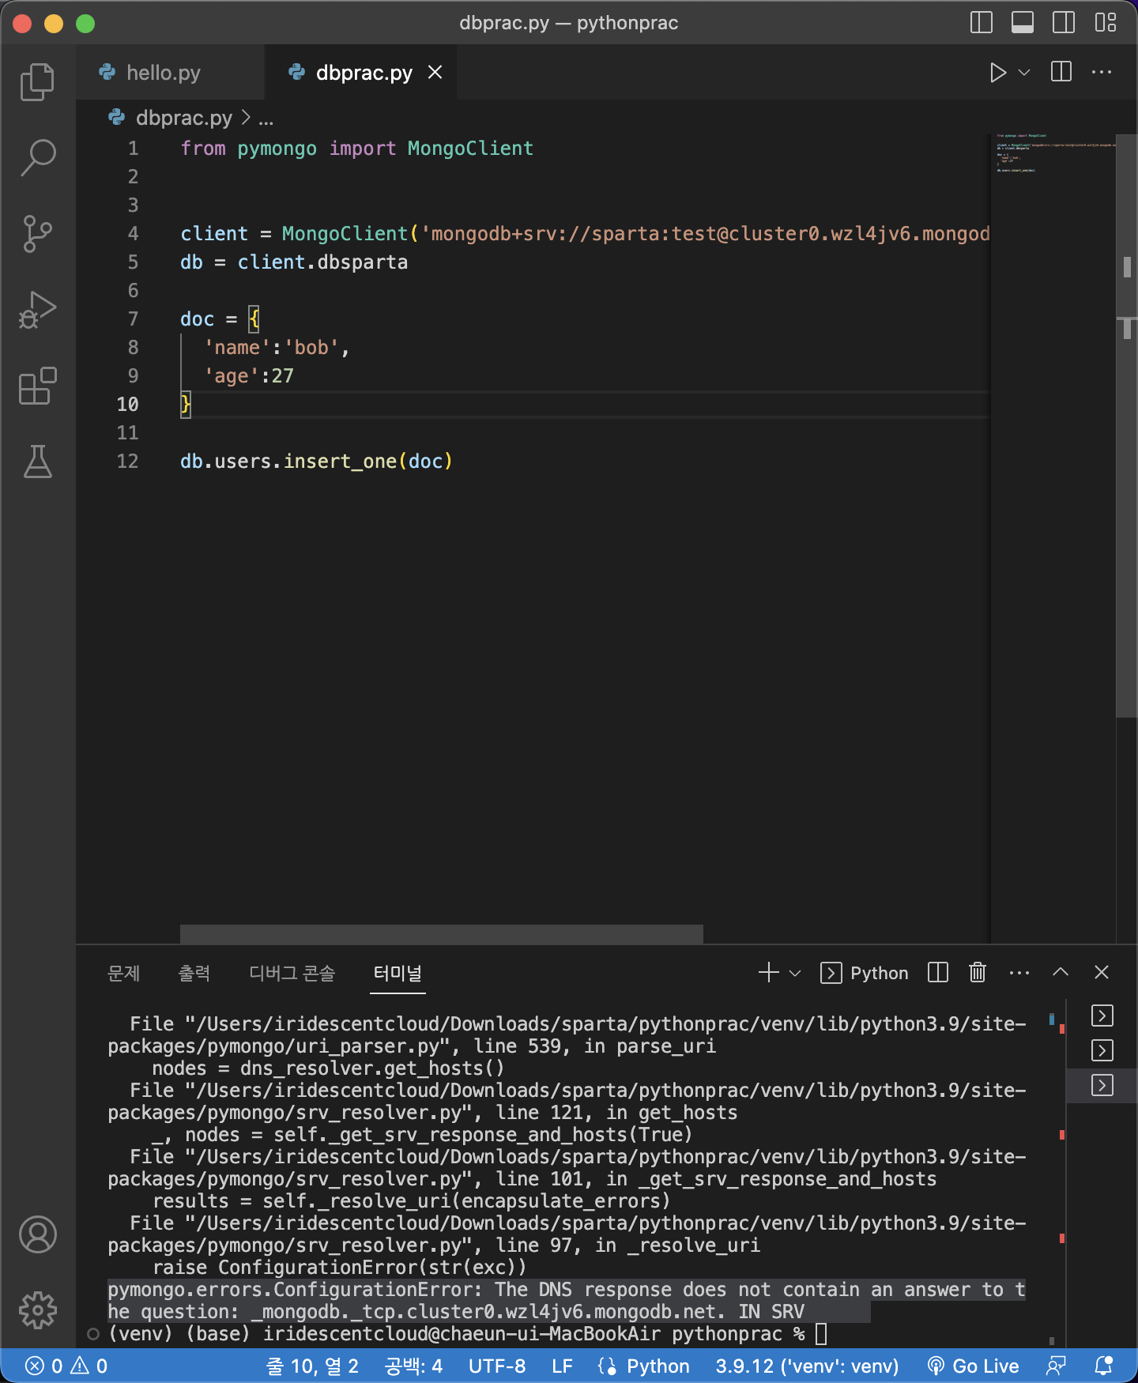Toggle the primary side bar layout

pos(981,23)
